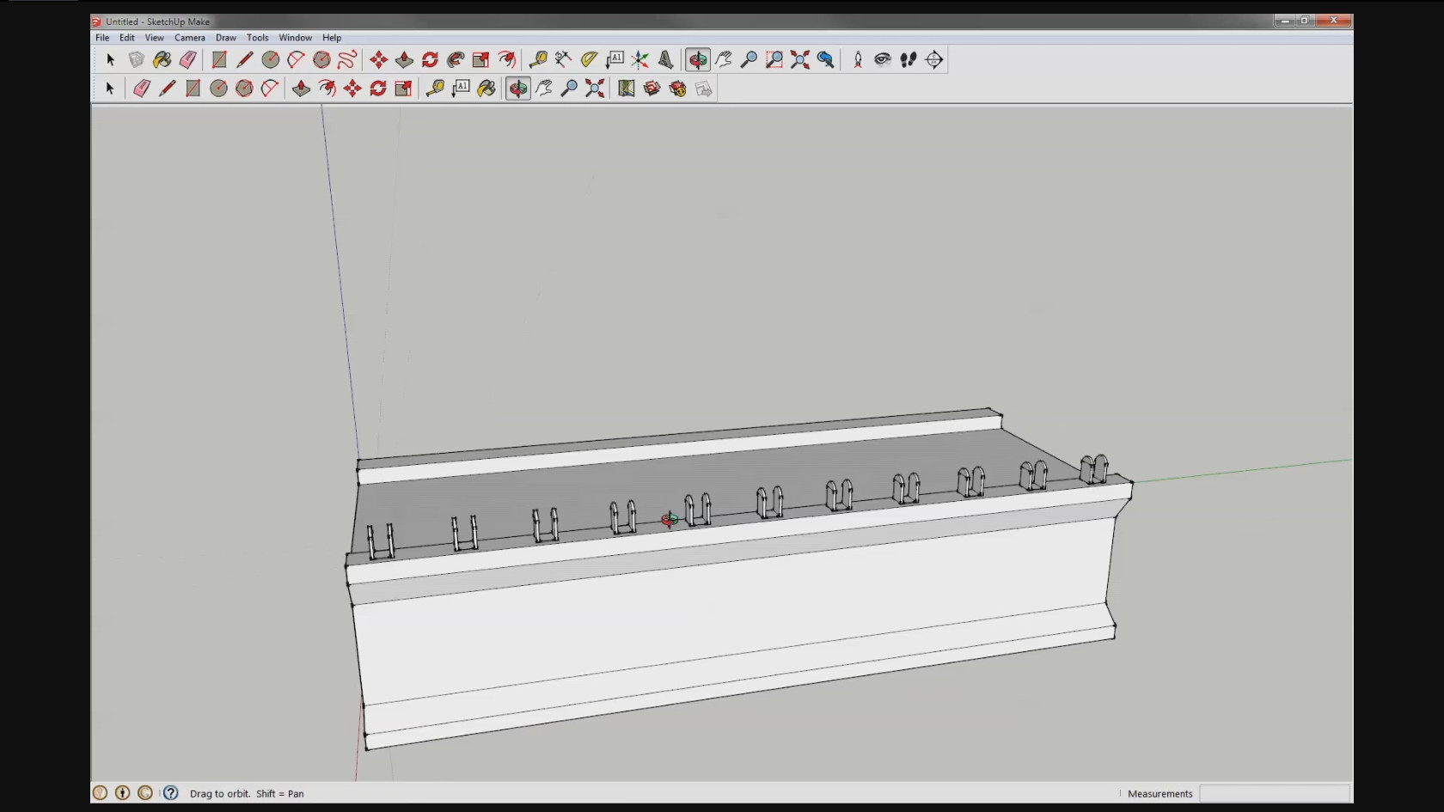
Task: Click the Previous view icon
Action: click(x=826, y=59)
